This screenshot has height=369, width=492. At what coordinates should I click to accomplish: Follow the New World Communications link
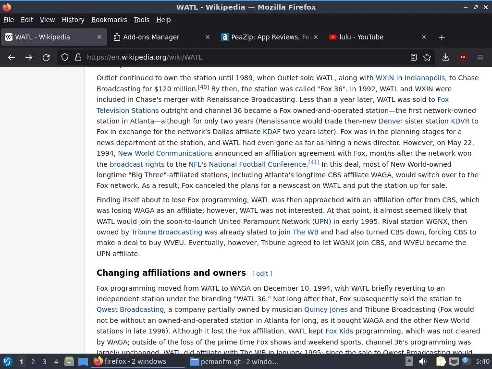click(x=165, y=153)
